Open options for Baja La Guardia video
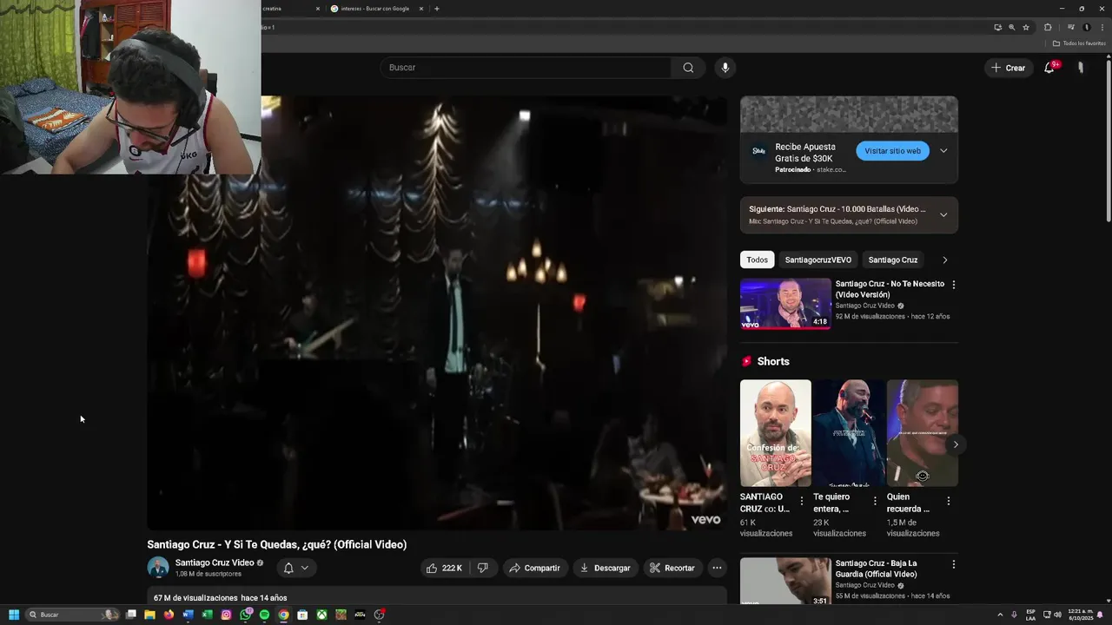Viewport: 1112px width, 625px height. (x=954, y=564)
